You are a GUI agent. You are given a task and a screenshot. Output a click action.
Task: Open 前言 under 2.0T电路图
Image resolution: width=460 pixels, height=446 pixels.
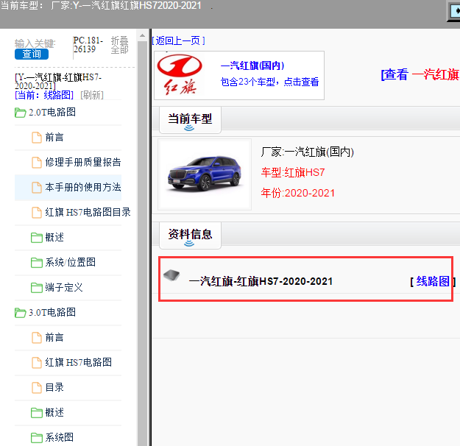coord(54,137)
